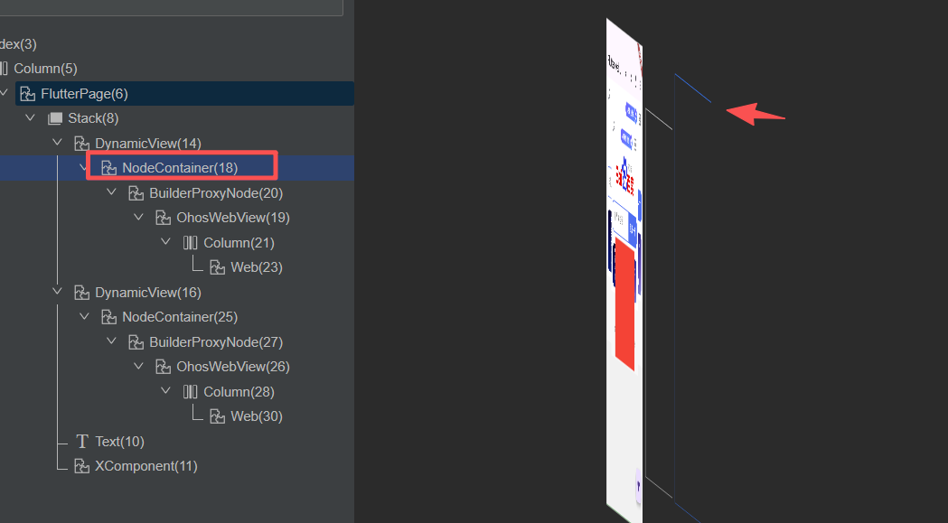
Task: Click the XComponent(11) node icon
Action: pos(82,466)
